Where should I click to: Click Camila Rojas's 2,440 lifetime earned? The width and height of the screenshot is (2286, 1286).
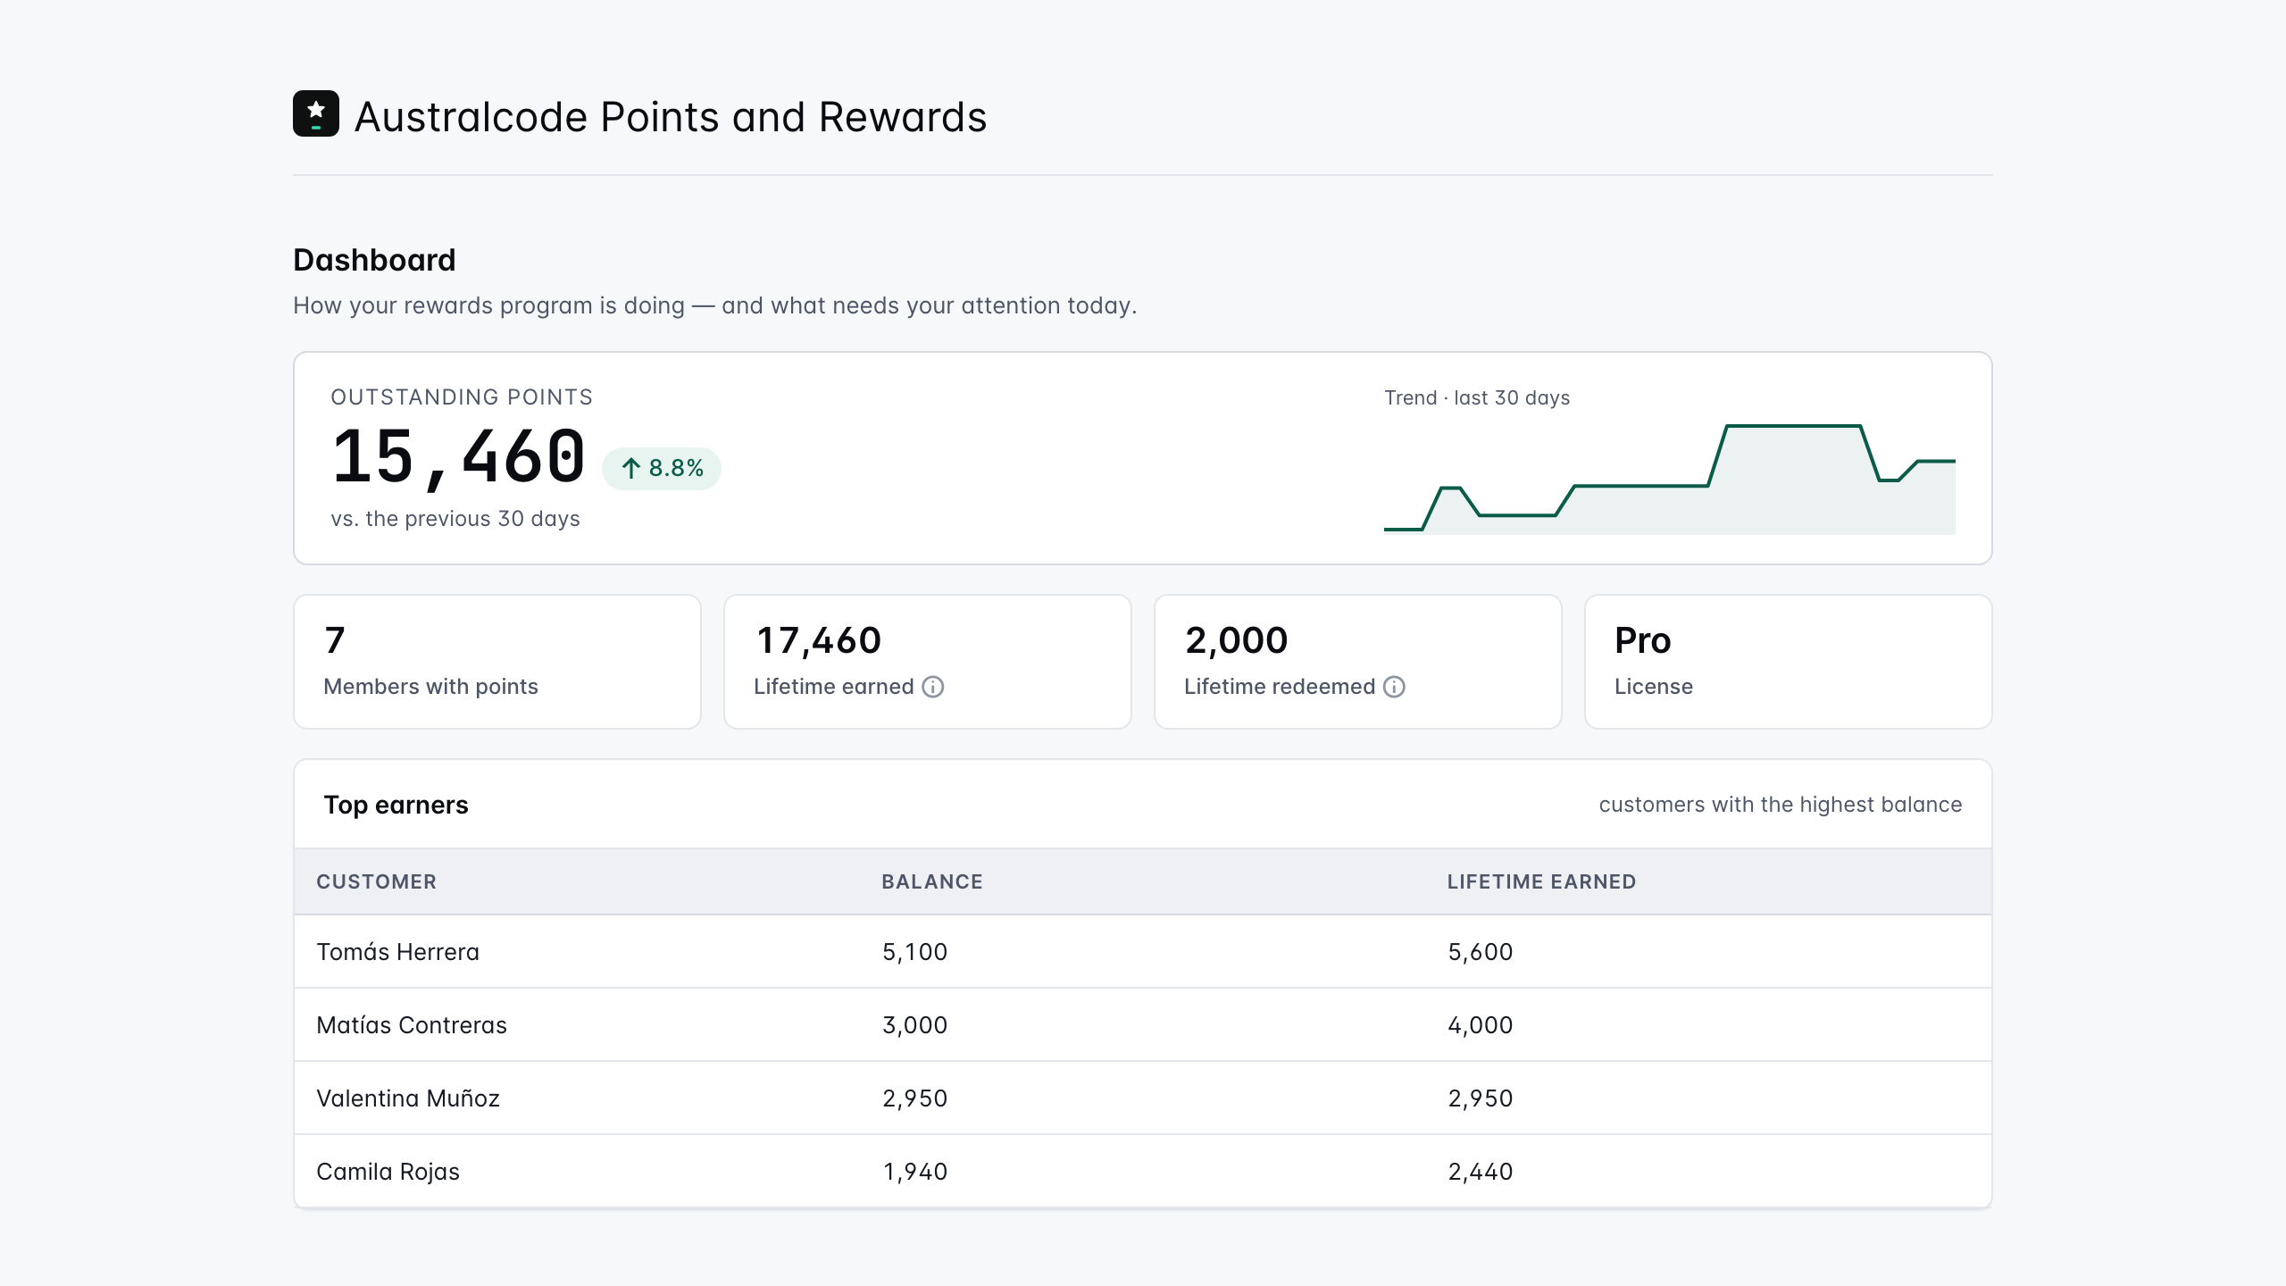tap(1481, 1172)
